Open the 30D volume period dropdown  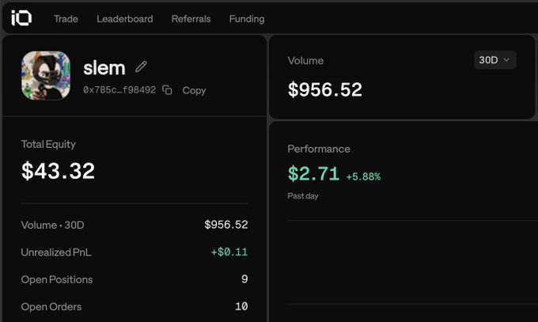pyautogui.click(x=494, y=60)
